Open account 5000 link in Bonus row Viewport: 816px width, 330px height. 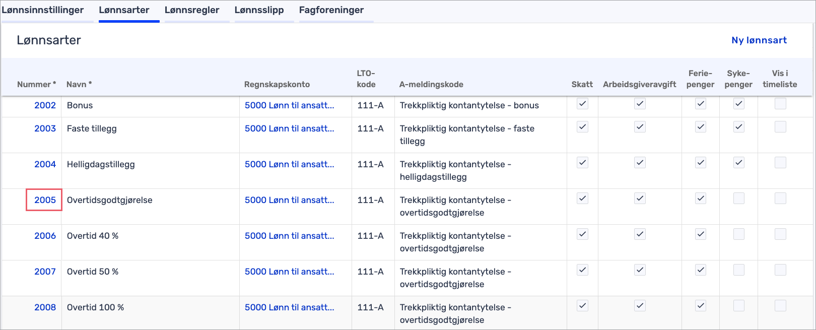point(289,105)
